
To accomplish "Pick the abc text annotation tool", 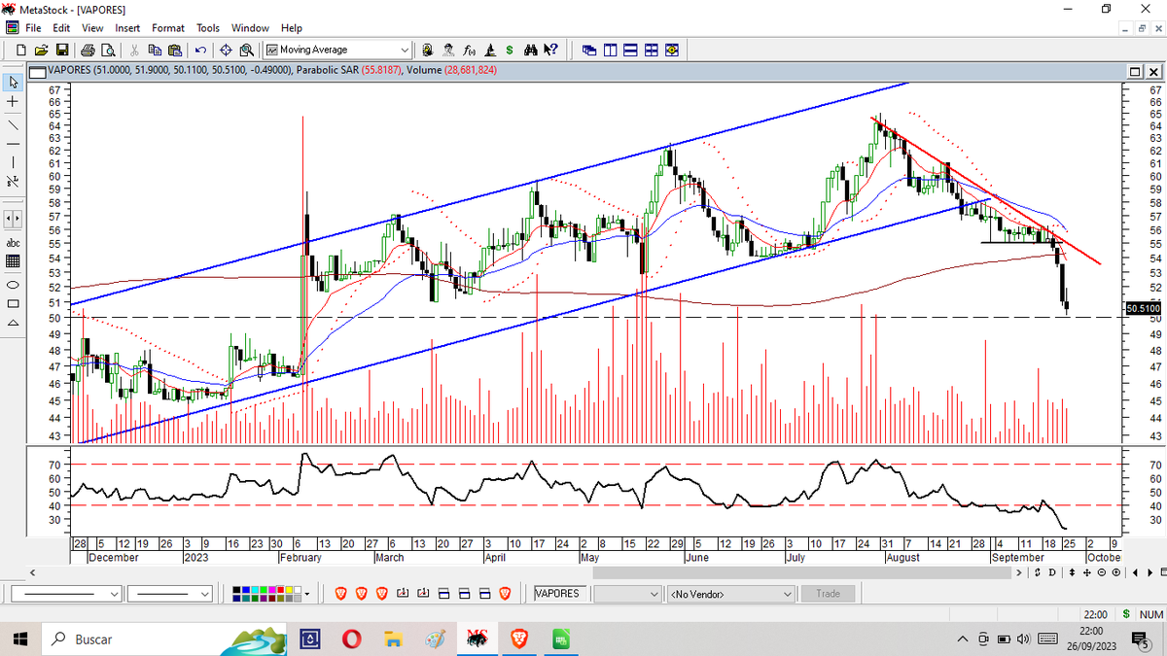I will (13, 242).
